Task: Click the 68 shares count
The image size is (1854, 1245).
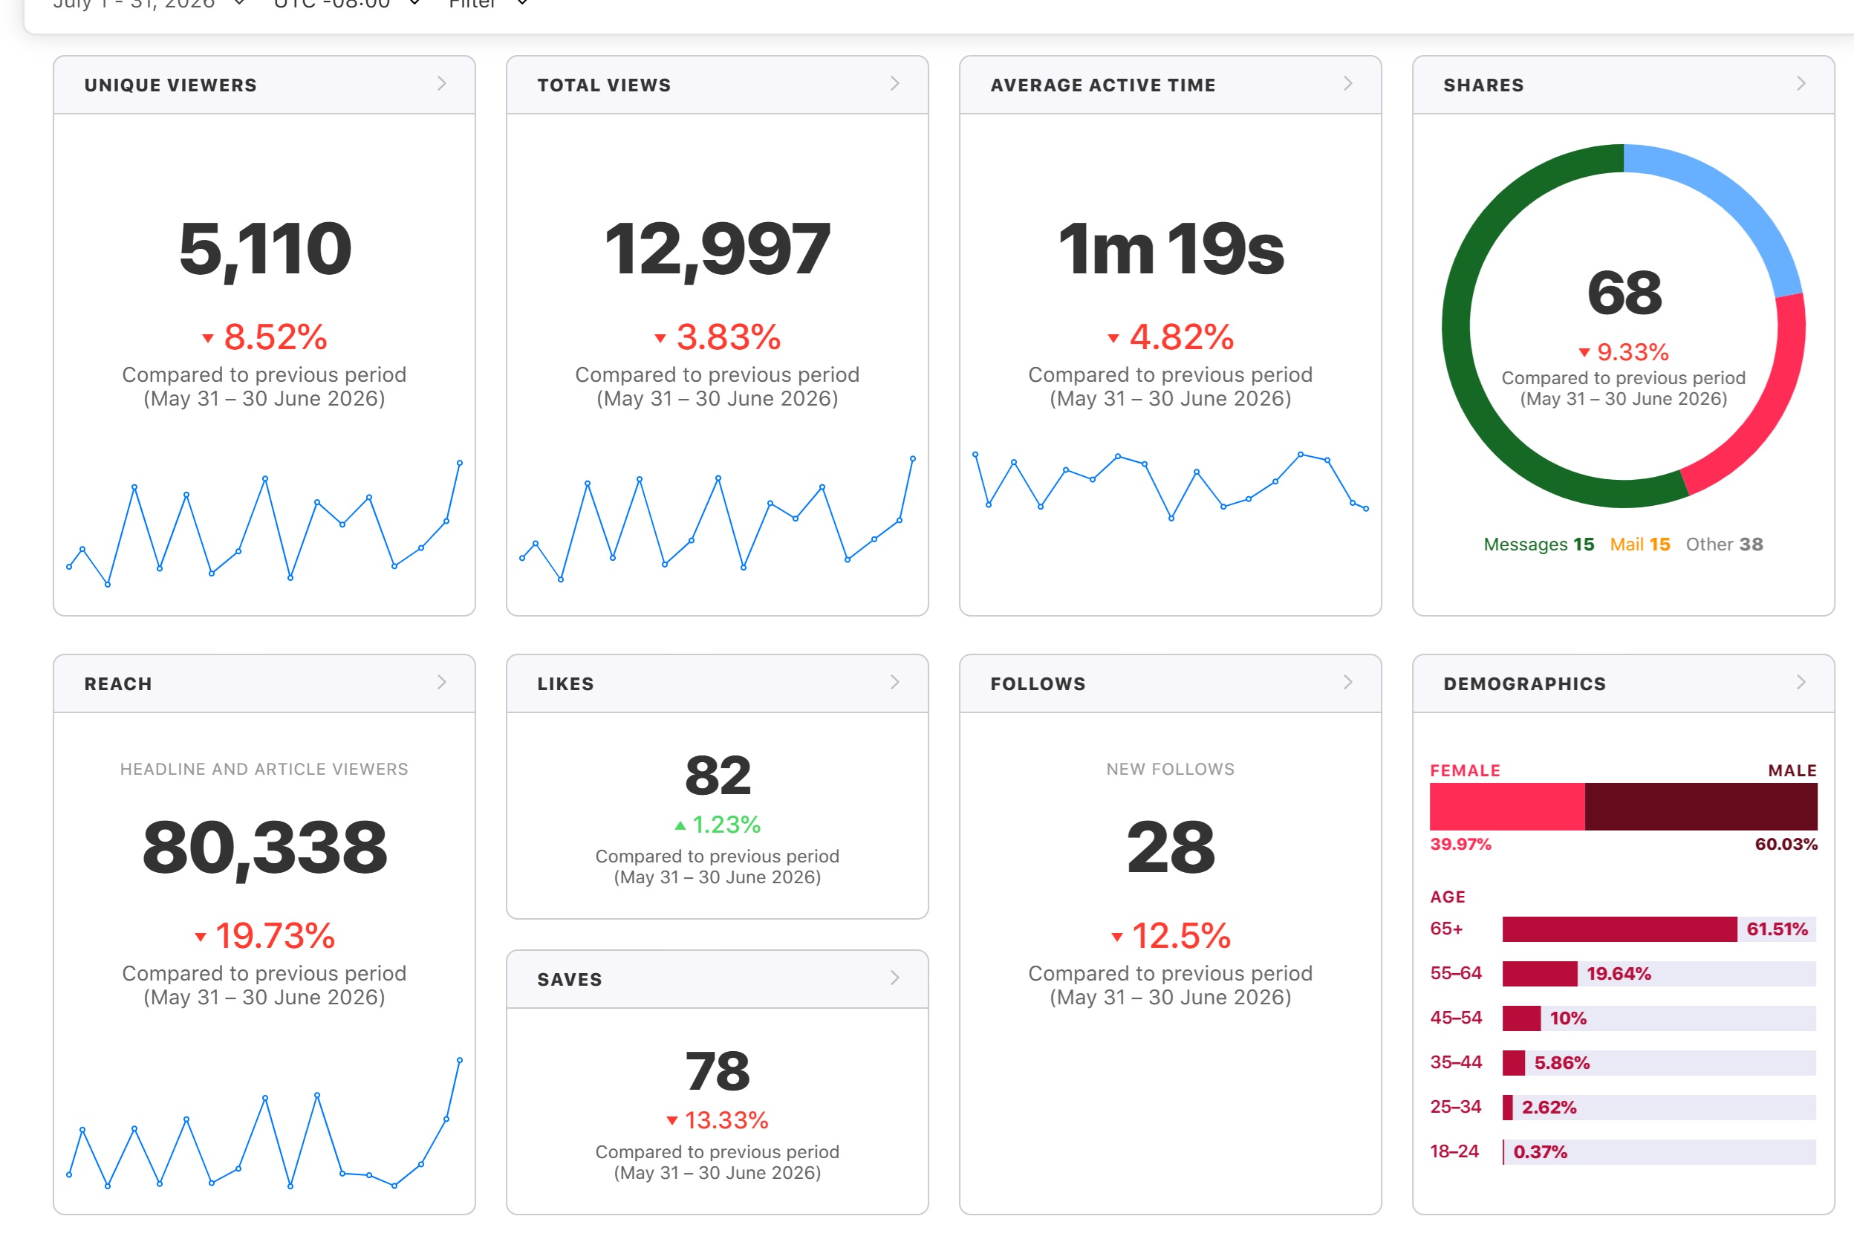Action: [1624, 292]
